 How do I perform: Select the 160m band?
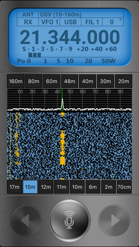16,81
